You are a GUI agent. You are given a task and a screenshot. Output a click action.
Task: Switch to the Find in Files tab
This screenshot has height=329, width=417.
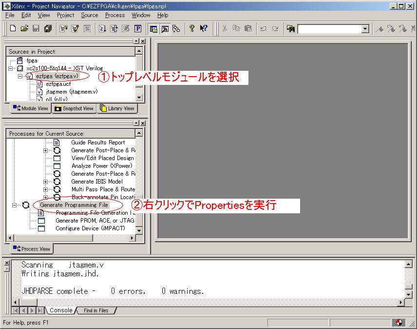click(x=96, y=310)
